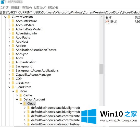Screen dimensions: 140x127
Task: Click the Cloud folder icon
Action: 25,103
